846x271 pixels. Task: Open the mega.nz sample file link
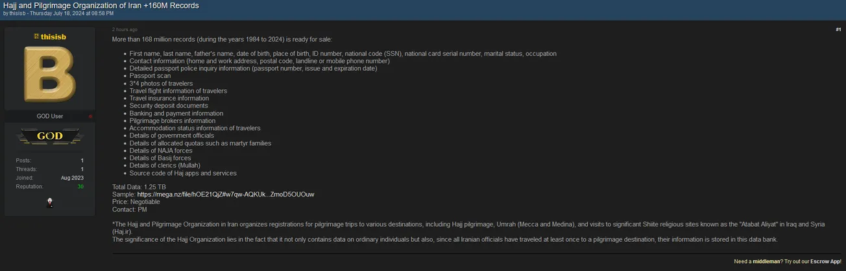pos(226,194)
